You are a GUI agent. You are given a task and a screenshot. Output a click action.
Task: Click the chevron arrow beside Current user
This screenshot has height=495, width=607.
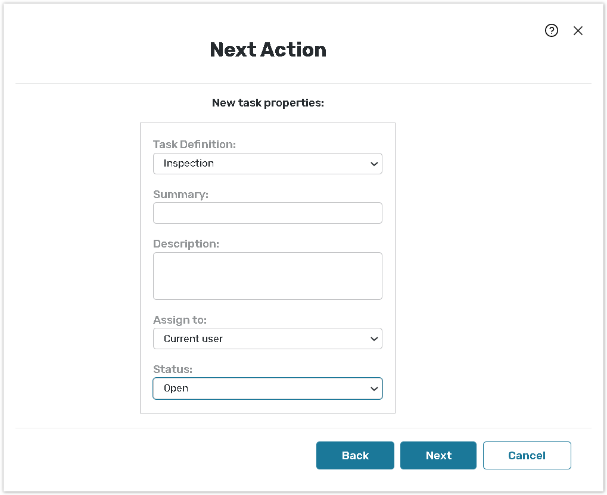pos(374,339)
